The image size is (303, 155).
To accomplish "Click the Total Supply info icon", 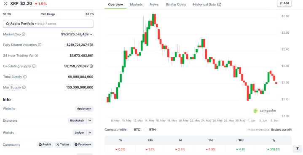I will click(x=25, y=77).
